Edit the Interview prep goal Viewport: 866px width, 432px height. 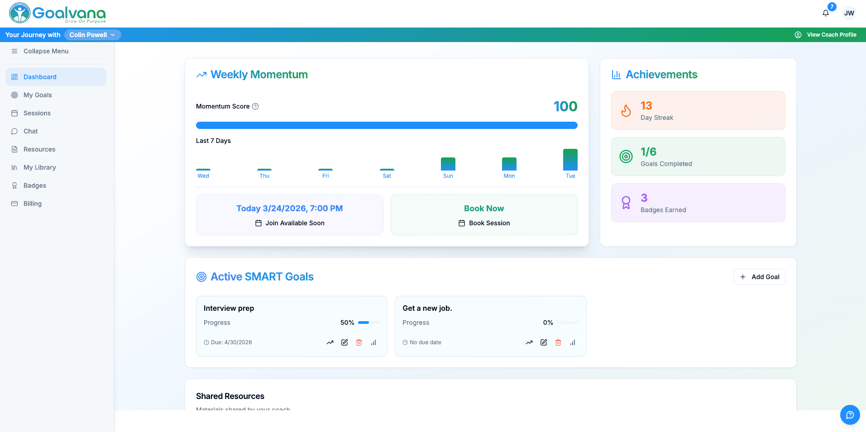coord(344,342)
